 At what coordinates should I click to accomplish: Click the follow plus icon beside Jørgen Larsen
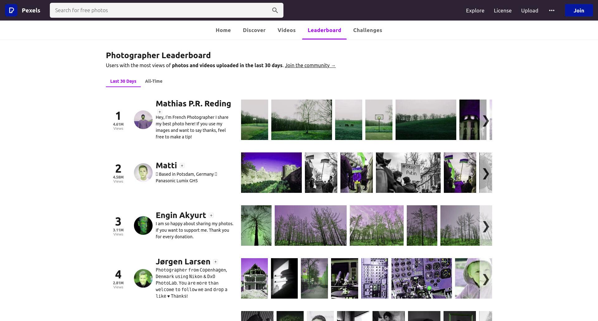(x=216, y=262)
